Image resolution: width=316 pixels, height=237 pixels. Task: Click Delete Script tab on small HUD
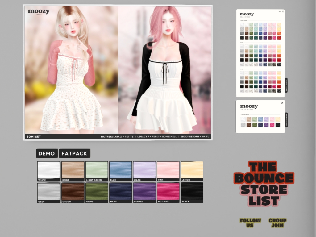tap(287, 120)
